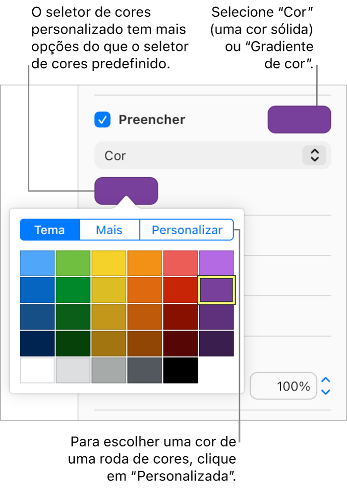Pick the black swatch in bottom row
Image resolution: width=347 pixels, height=489 pixels.
point(180,370)
